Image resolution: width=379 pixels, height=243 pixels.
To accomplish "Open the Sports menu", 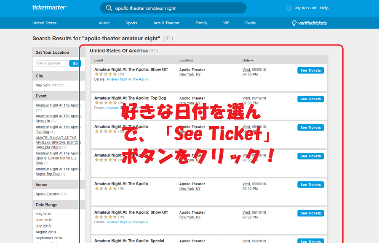I will pos(131,23).
